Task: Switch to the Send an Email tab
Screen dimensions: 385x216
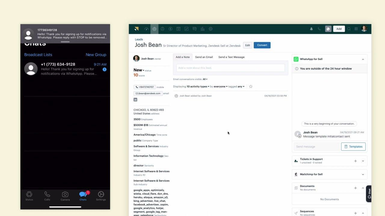Action: tap(204, 57)
